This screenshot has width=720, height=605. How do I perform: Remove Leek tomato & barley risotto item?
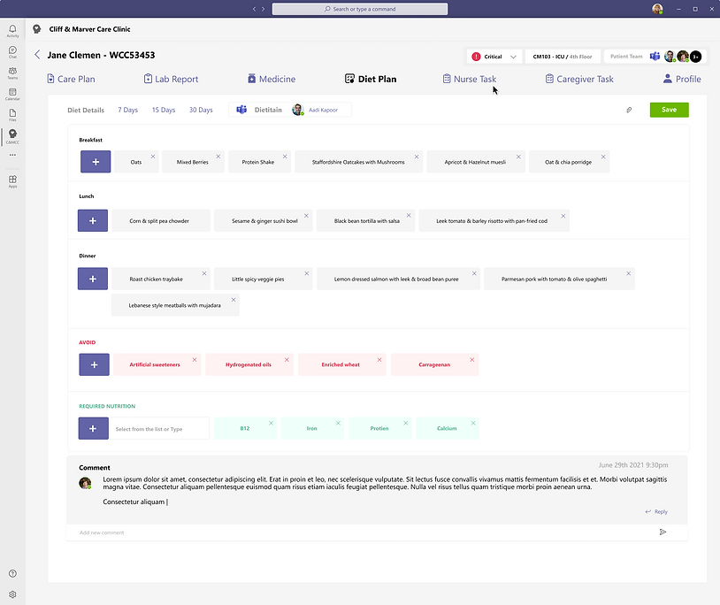(x=563, y=216)
